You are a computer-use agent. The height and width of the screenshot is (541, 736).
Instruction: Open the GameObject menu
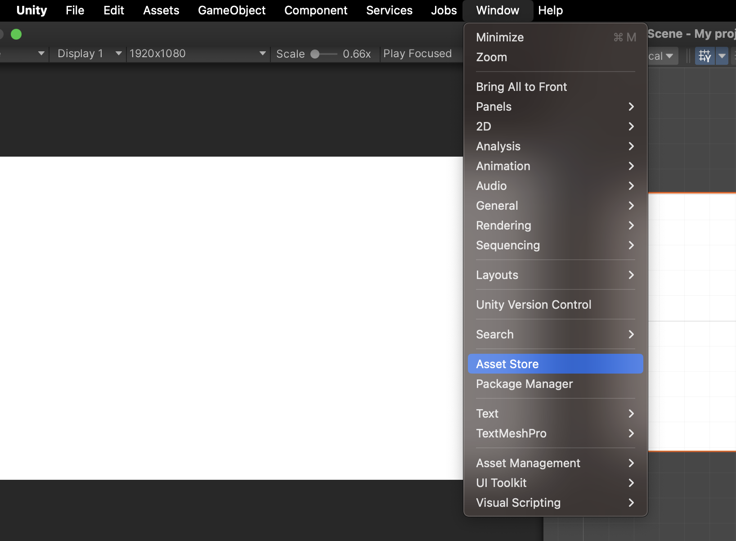(232, 10)
